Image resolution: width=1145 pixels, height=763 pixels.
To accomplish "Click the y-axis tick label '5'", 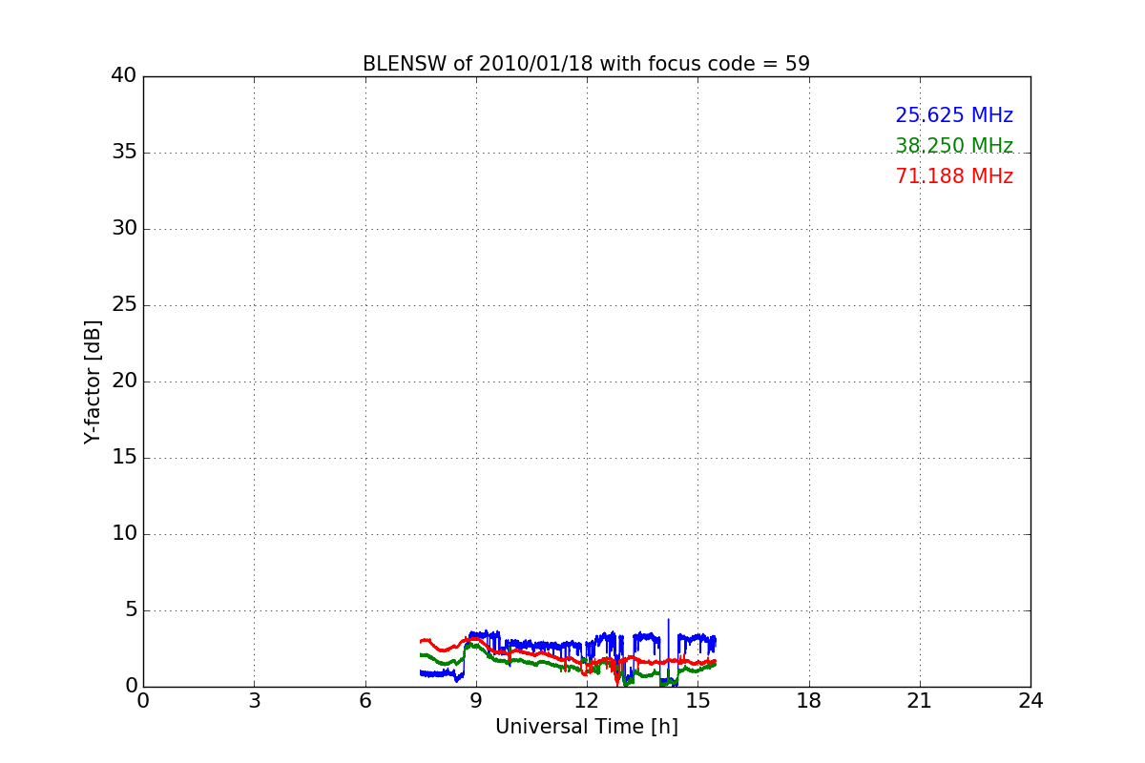I will pyautogui.click(x=131, y=610).
